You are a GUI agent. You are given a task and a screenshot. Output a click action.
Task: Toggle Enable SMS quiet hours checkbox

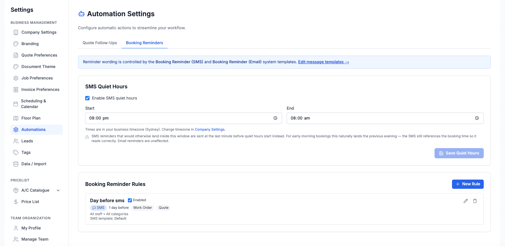[87, 98]
